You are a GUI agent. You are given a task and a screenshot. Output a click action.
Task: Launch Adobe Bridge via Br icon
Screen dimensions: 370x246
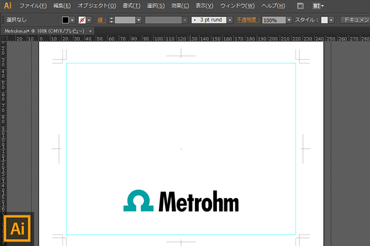click(301, 6)
